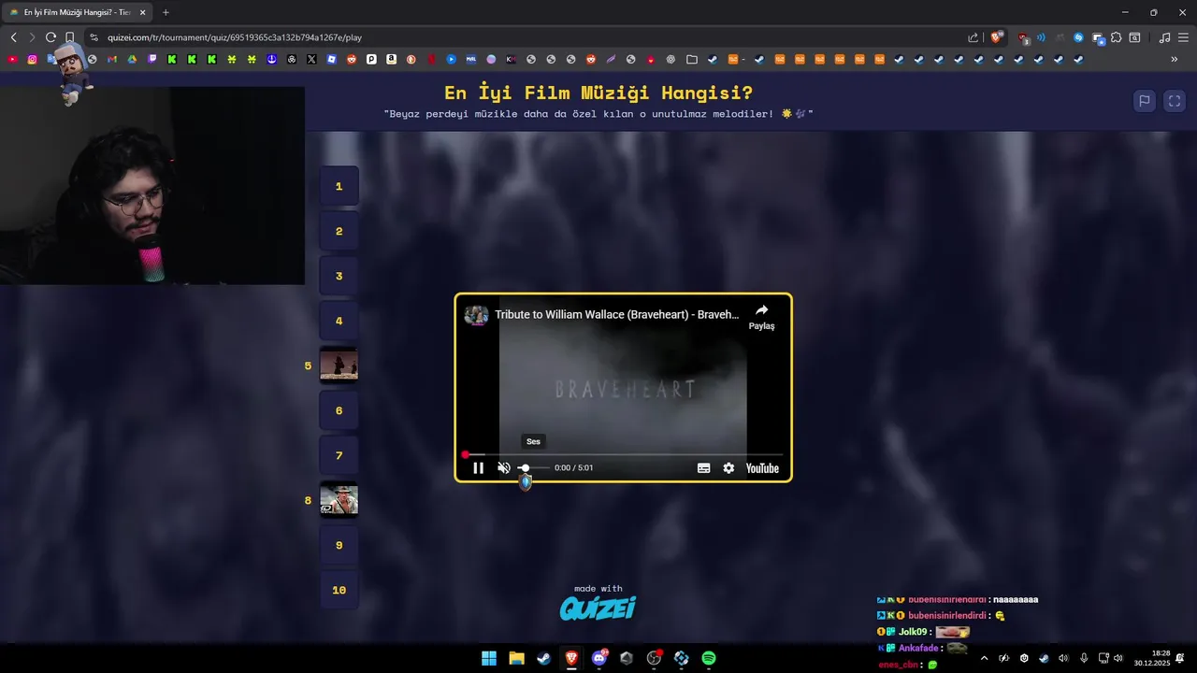The image size is (1197, 673).
Task: Select rank slot 10
Action: tap(339, 590)
